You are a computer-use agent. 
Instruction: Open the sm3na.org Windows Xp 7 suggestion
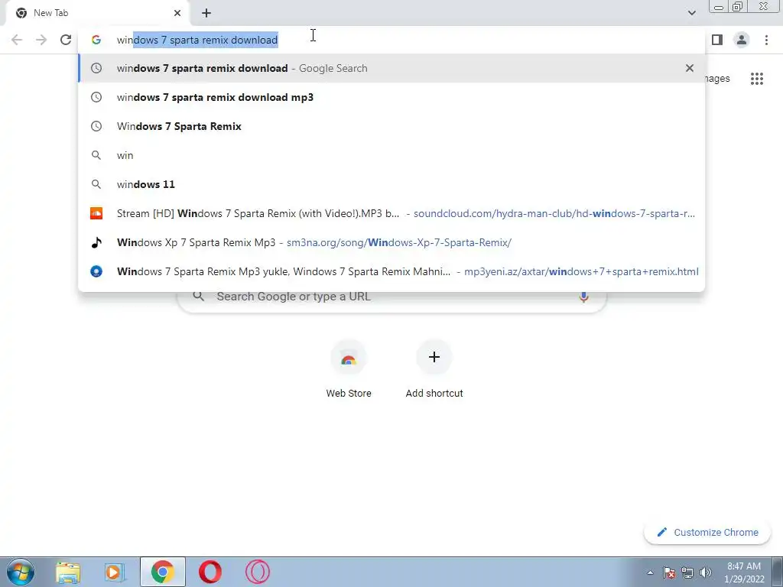pos(392,242)
